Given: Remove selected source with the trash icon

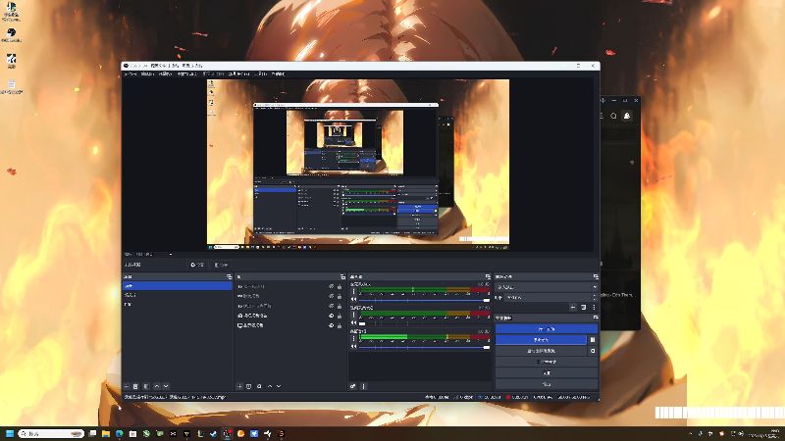Looking at the screenshot, I should 249,386.
